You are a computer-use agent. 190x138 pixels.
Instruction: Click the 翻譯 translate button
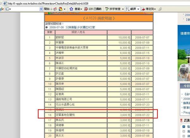click(131, 9)
